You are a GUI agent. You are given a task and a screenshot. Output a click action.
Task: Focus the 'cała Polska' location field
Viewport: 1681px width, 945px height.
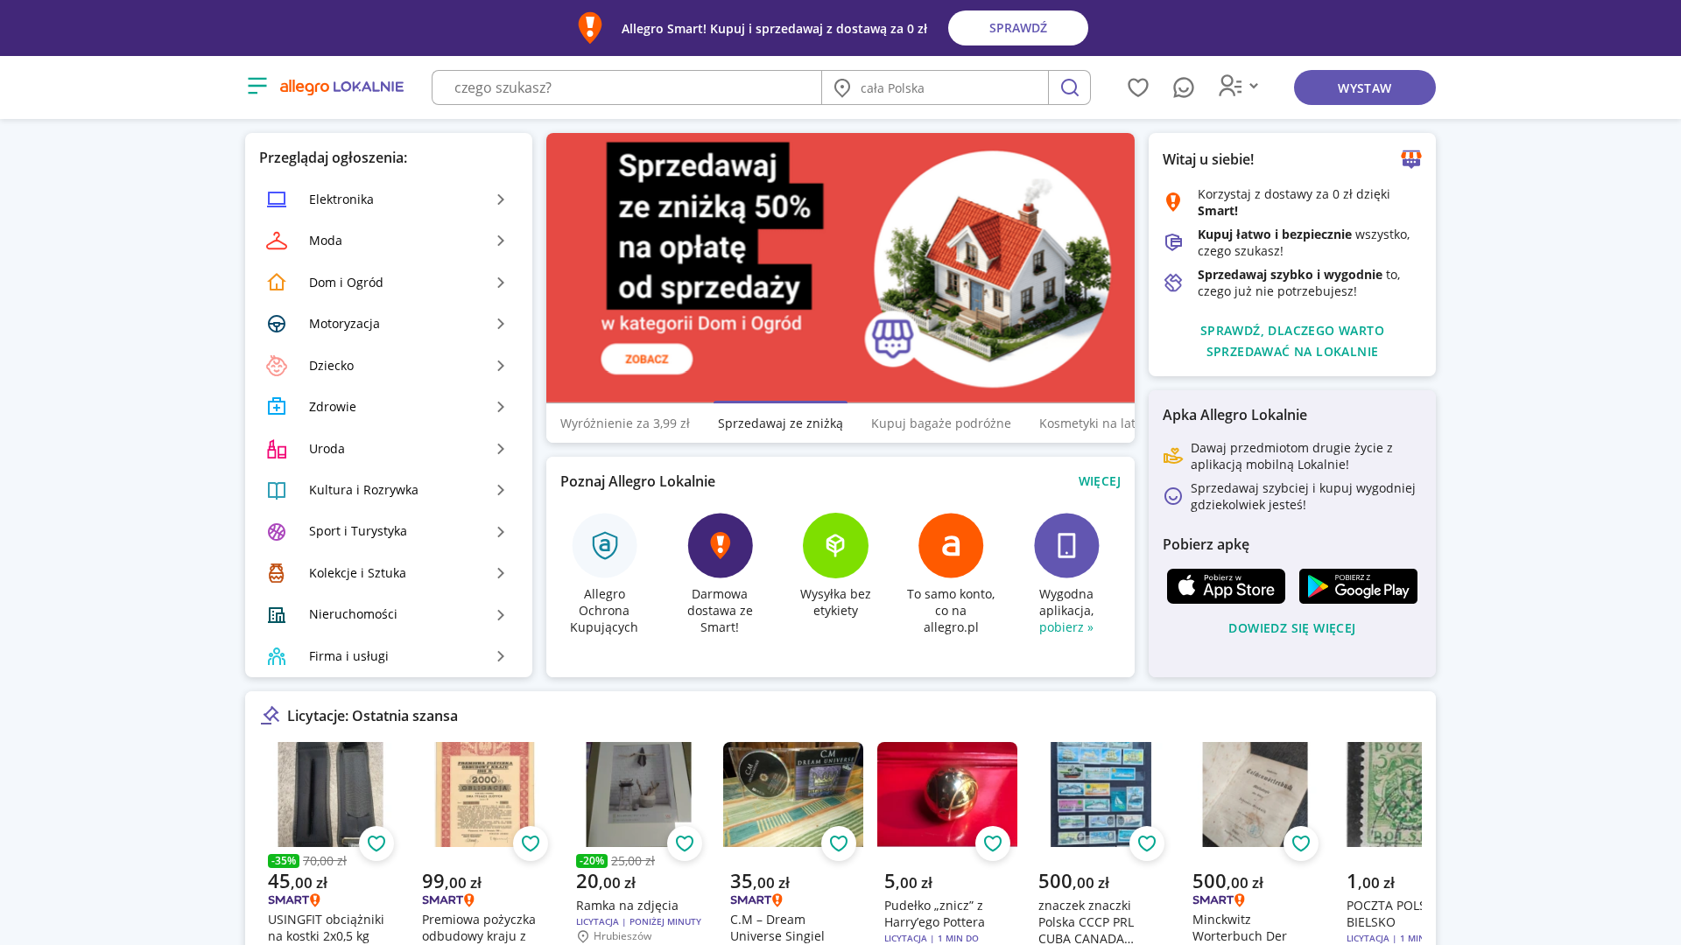coord(935,87)
